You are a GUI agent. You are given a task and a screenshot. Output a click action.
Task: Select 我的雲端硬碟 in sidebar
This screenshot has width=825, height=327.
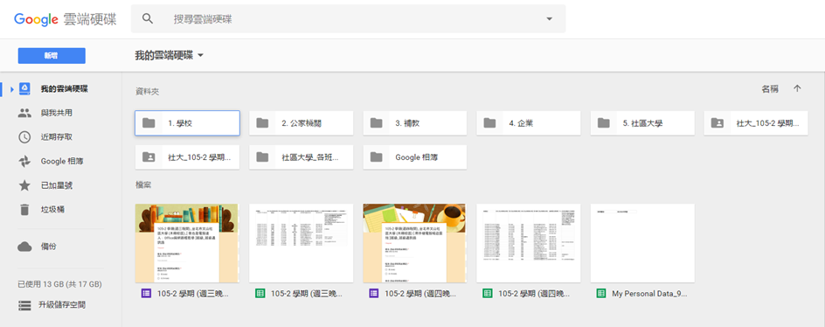(64, 88)
